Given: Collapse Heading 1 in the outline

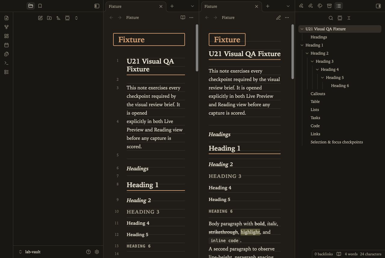Looking at the screenshot, I should click(302, 45).
